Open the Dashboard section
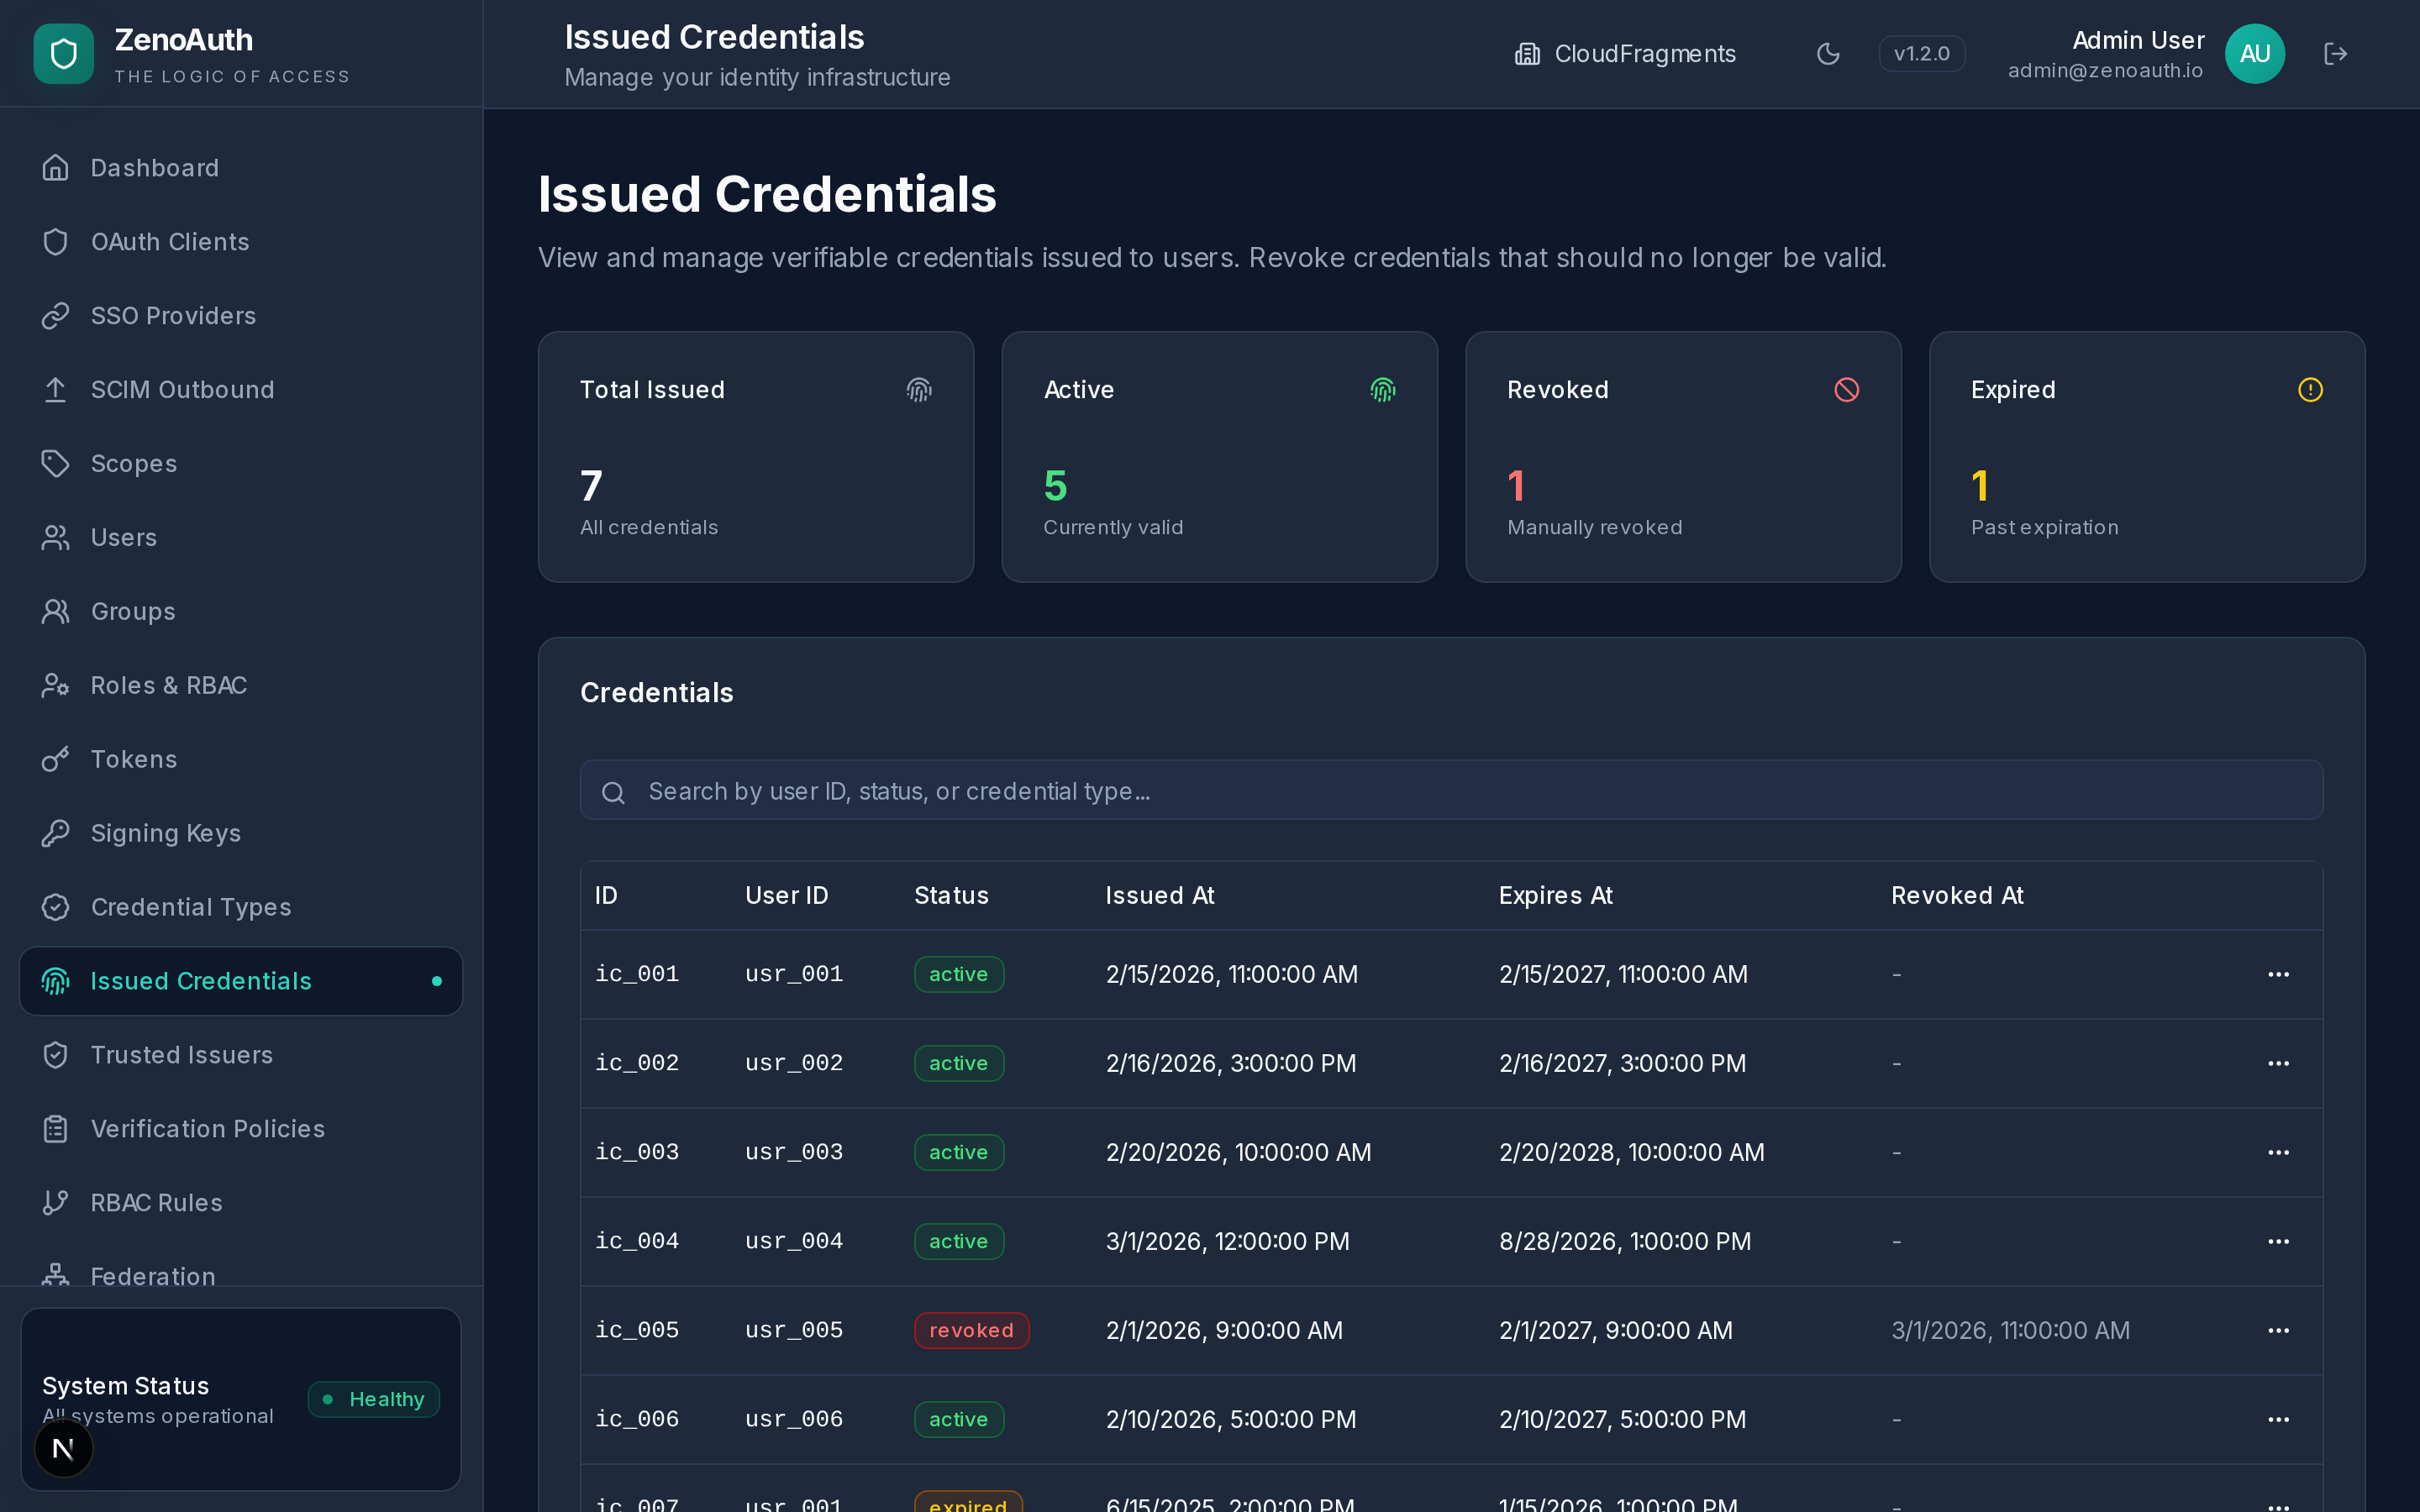The image size is (2420, 1512). click(x=155, y=167)
